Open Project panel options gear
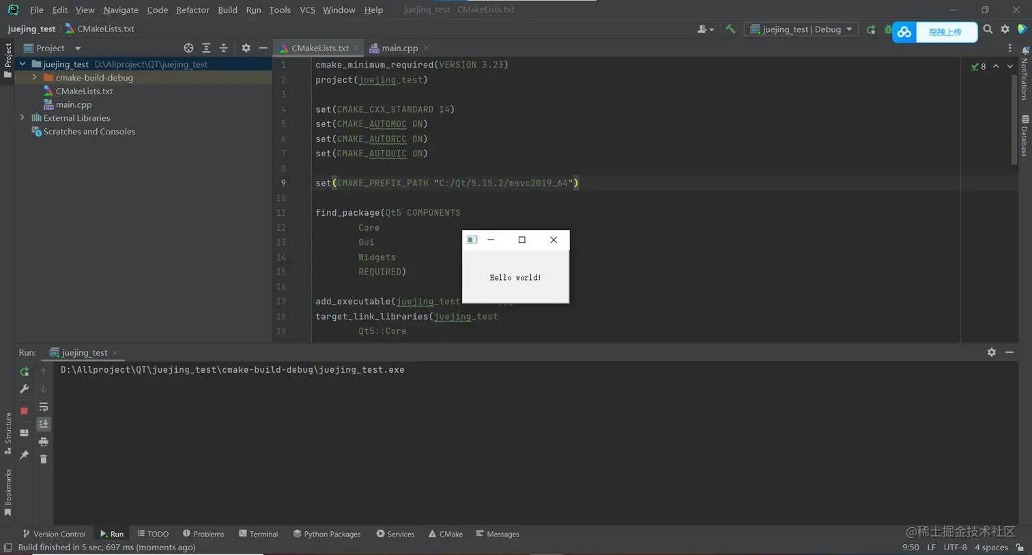The width and height of the screenshot is (1032, 555). tap(246, 48)
